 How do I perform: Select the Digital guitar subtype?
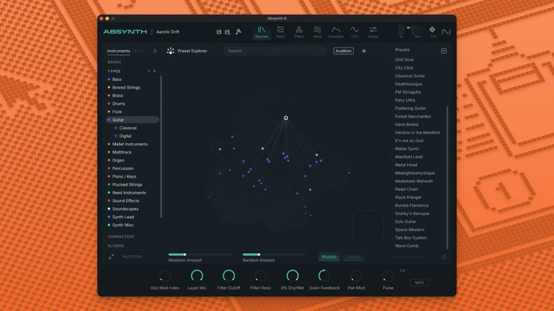(x=125, y=136)
